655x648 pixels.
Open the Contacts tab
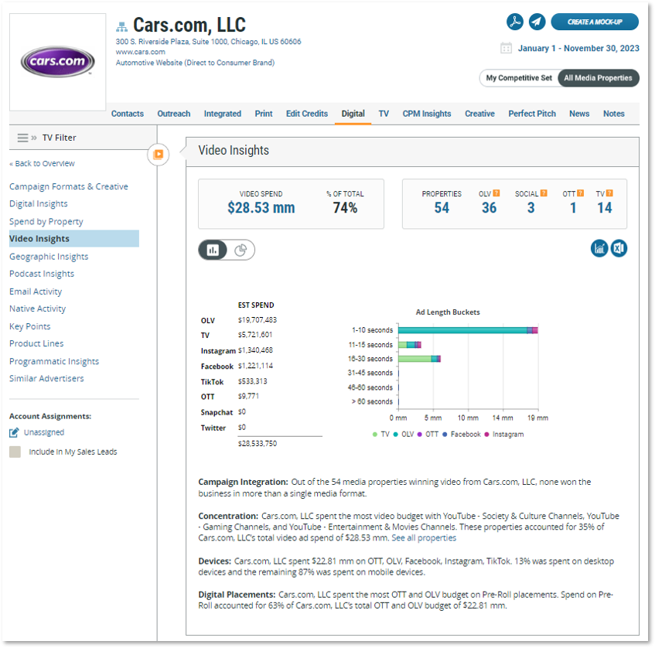[128, 114]
